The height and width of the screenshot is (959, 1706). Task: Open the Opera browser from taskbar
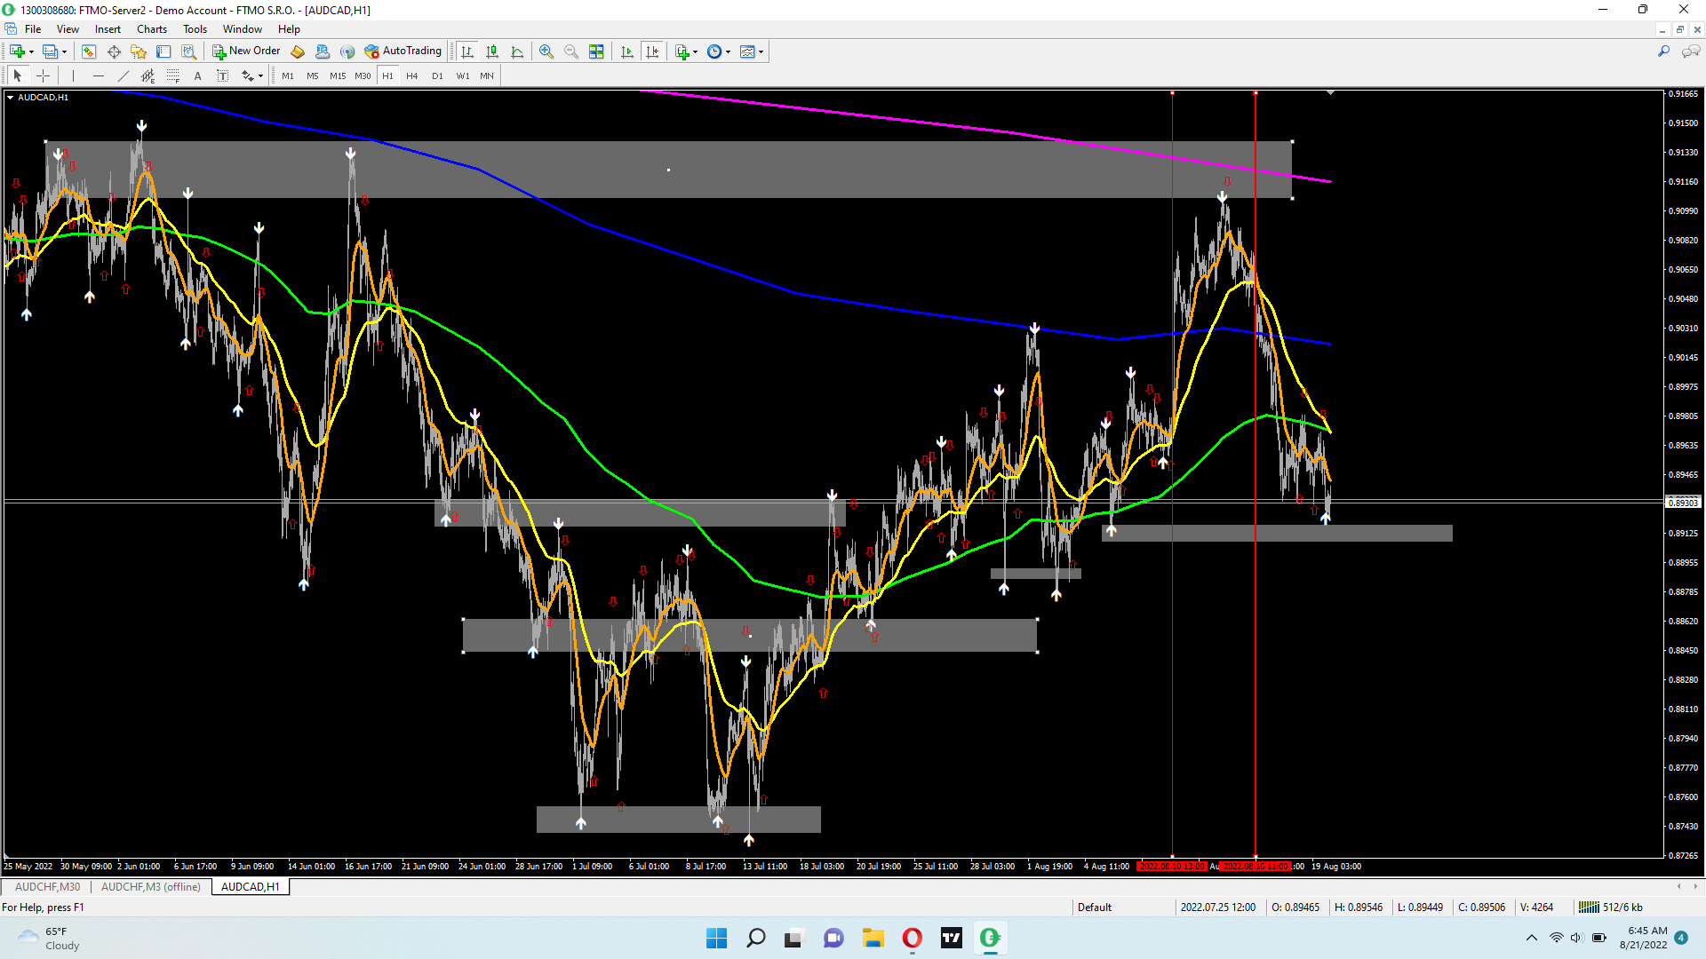pyautogui.click(x=912, y=938)
